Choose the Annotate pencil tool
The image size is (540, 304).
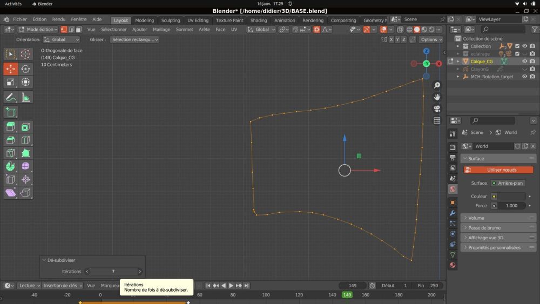[11, 97]
